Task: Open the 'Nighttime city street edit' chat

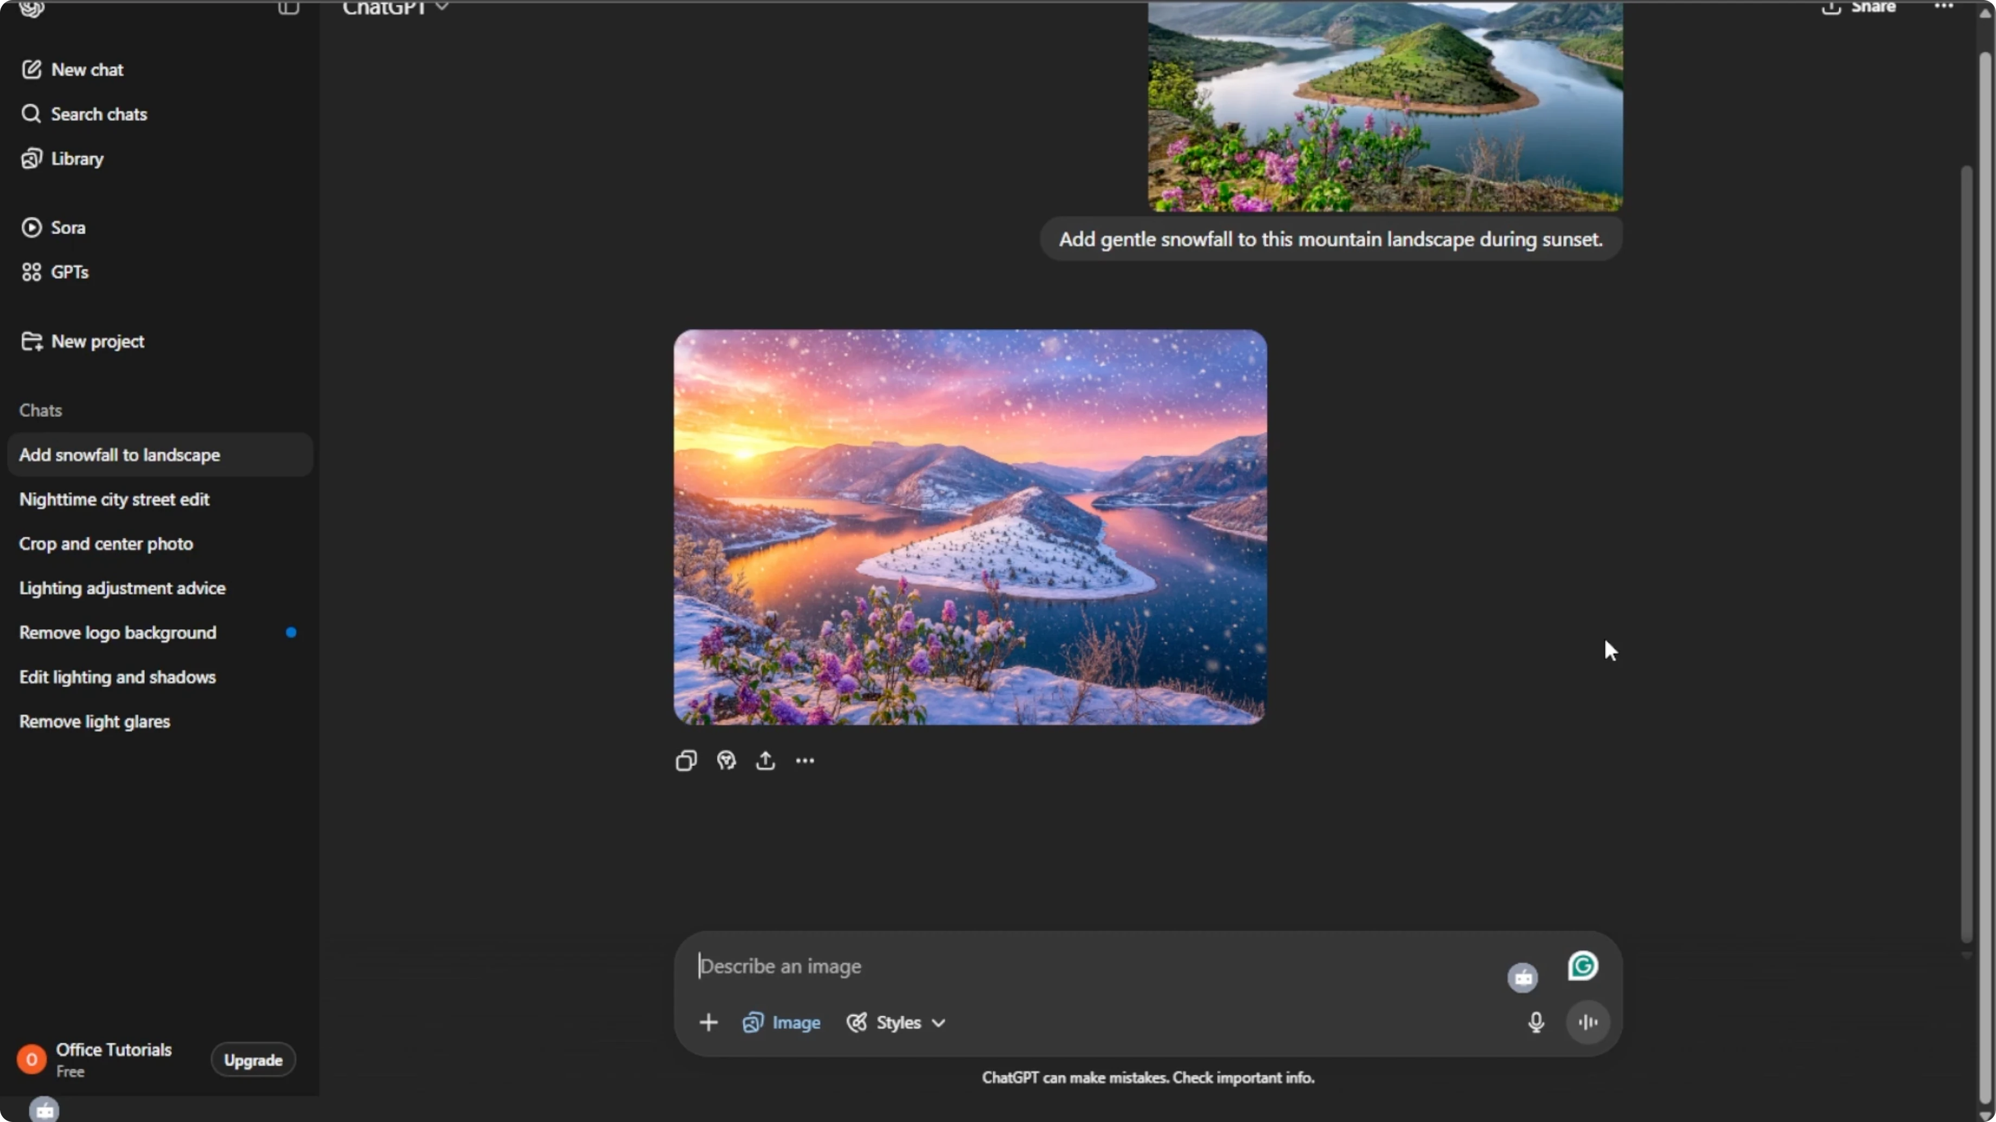Action: click(159, 499)
